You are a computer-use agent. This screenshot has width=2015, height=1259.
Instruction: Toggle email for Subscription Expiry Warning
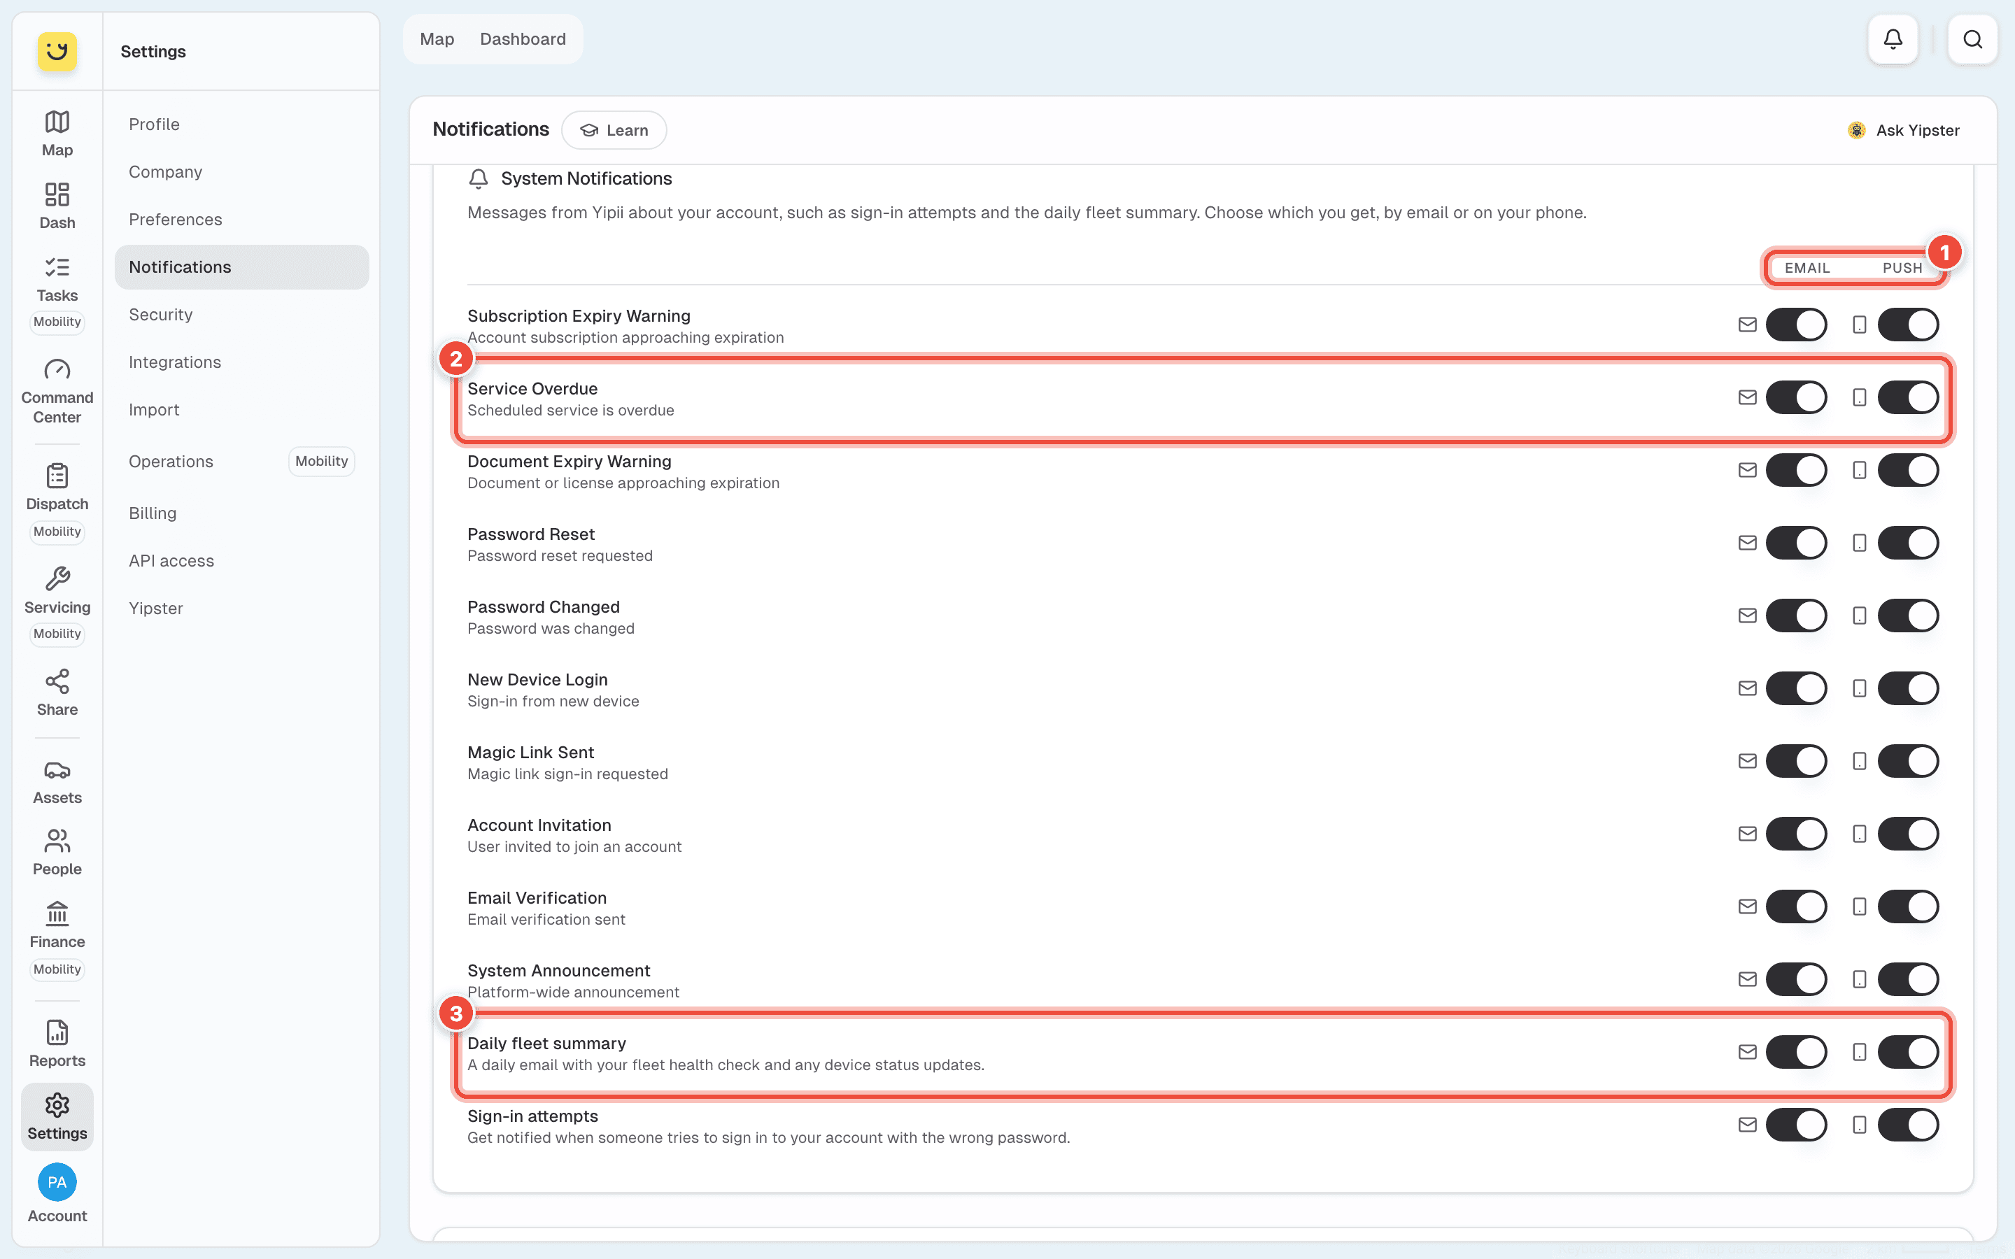tap(1796, 325)
